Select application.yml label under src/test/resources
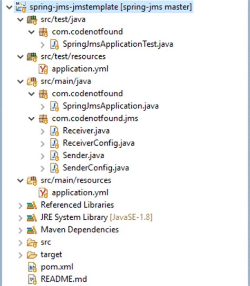 coord(80,69)
